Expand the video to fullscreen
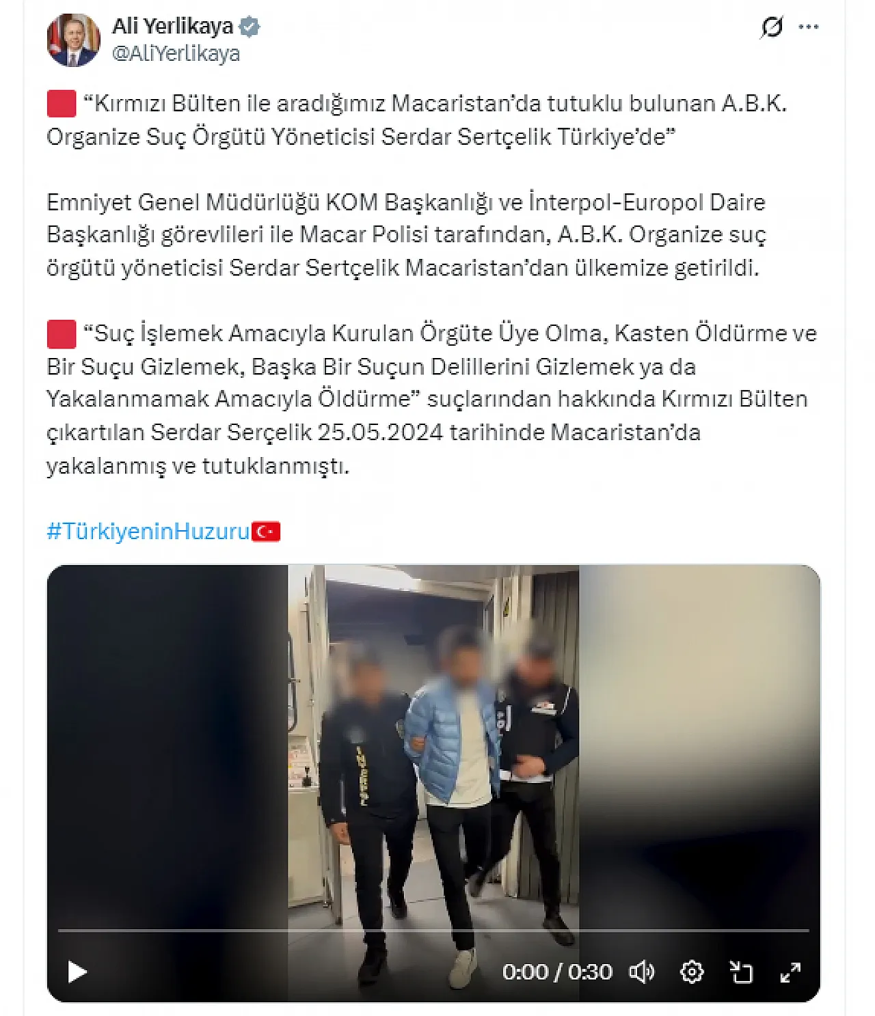The height and width of the screenshot is (1016, 875). 790,972
